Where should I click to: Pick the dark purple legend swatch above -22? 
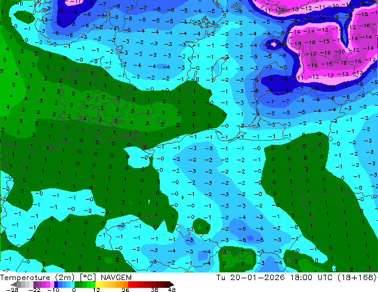tap(35, 284)
